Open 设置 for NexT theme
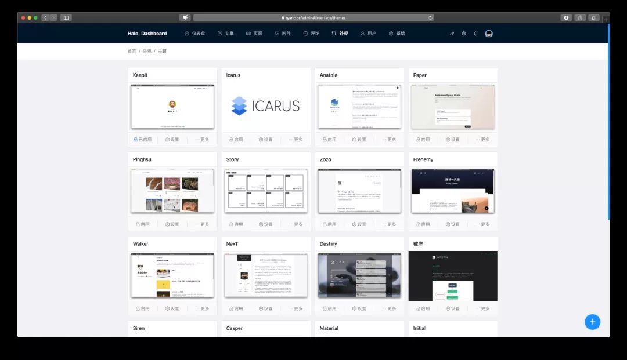The height and width of the screenshot is (360, 627). pyautogui.click(x=266, y=308)
